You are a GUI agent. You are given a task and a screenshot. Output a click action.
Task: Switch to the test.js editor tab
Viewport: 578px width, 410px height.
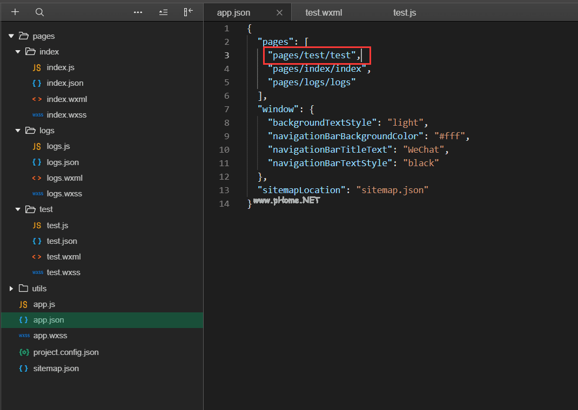[x=404, y=12]
